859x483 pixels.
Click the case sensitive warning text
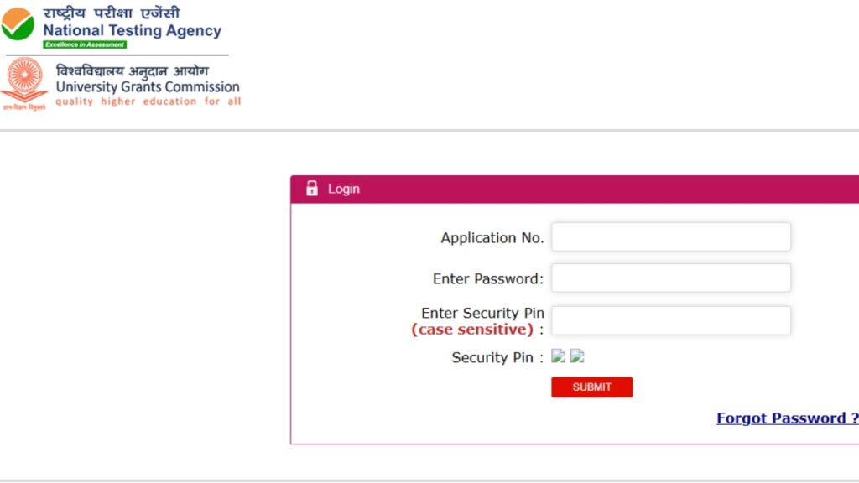click(x=474, y=330)
